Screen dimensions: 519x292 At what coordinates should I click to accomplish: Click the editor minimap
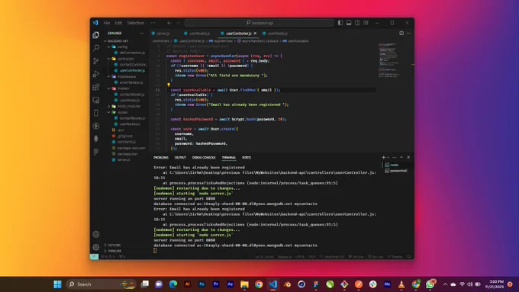(x=389, y=60)
